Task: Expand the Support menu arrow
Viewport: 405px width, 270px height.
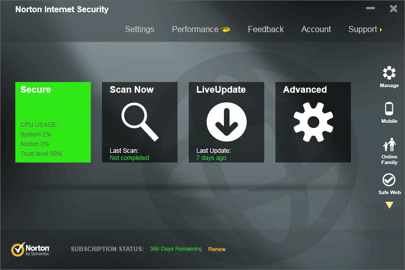Action: (381, 30)
